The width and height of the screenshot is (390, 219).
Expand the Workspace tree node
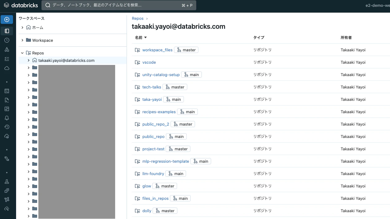(22, 40)
